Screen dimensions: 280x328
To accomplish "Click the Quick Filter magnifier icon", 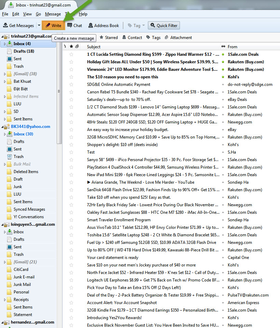I will pyautogui.click(x=153, y=25).
